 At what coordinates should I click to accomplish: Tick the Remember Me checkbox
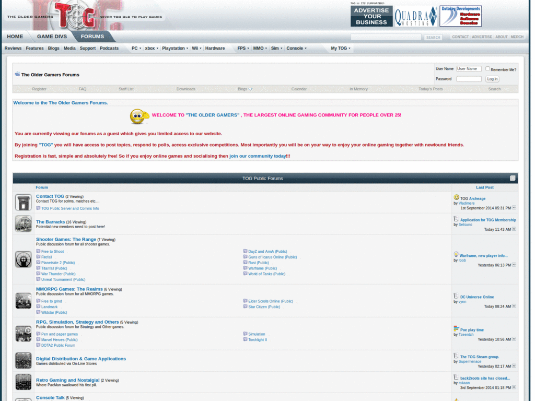pos(487,68)
